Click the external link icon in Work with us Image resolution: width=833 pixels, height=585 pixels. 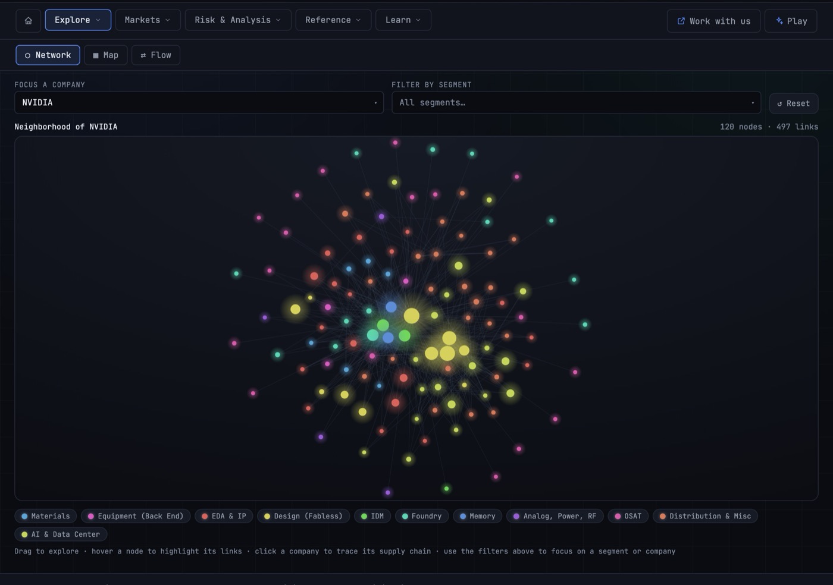point(681,21)
